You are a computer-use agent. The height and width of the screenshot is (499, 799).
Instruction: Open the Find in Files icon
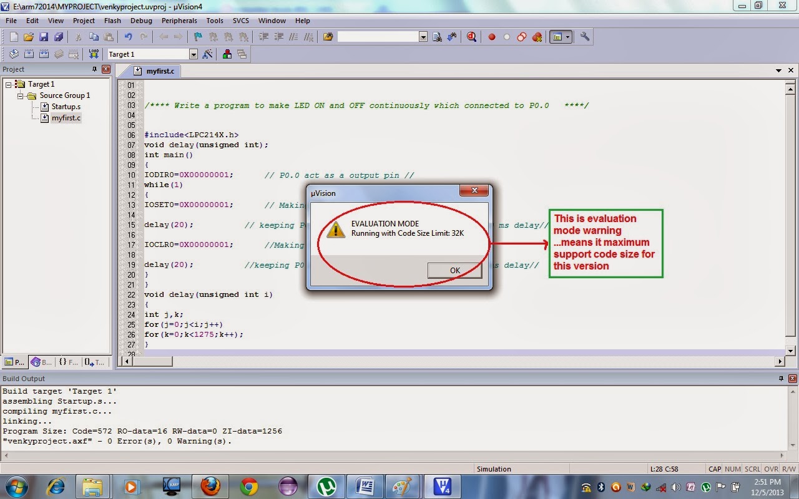(x=328, y=37)
